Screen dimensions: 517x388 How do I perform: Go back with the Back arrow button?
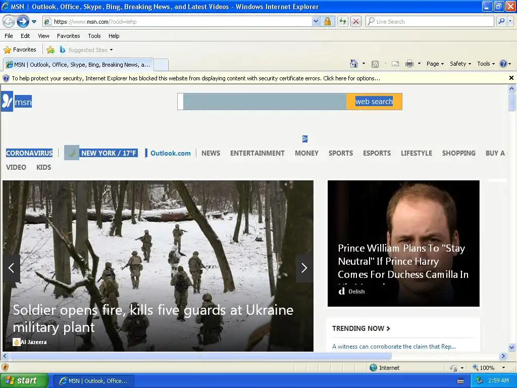coord(9,22)
